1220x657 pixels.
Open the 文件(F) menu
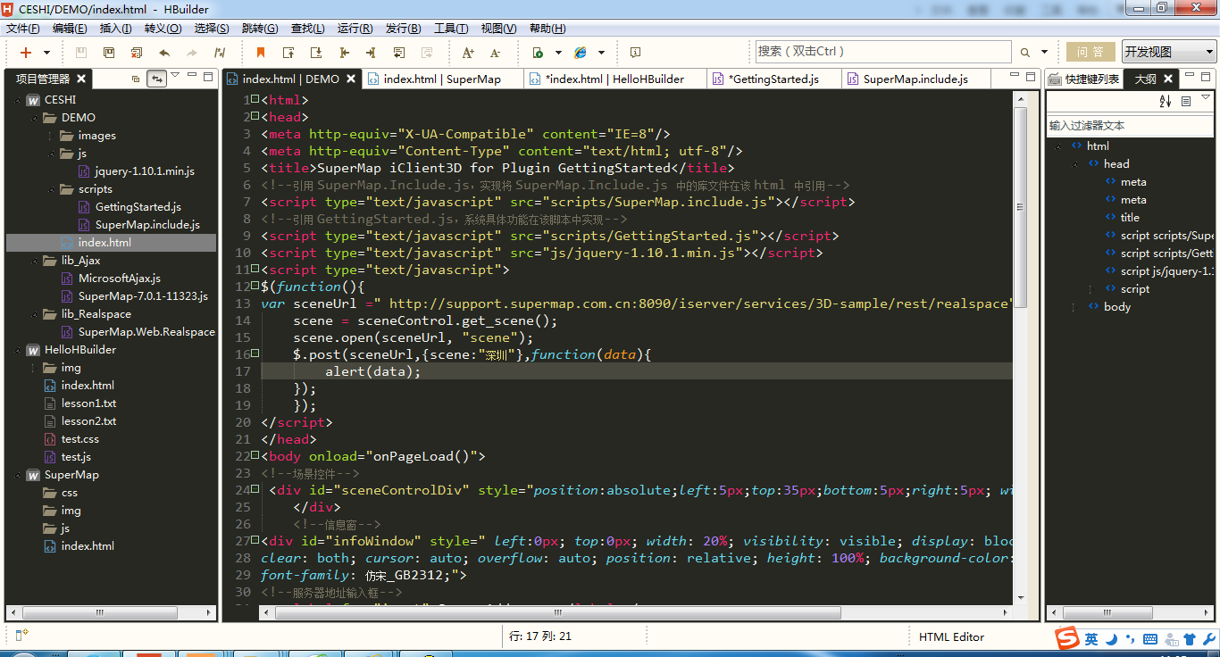22,29
